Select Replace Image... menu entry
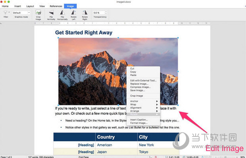 (x=143, y=84)
